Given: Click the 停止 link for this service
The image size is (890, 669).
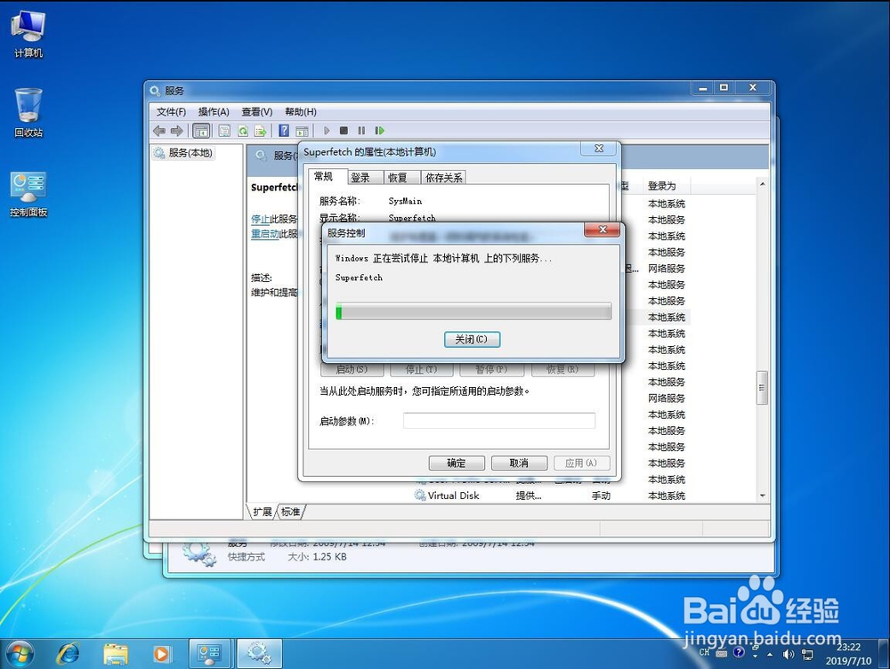Looking at the screenshot, I should 260,219.
